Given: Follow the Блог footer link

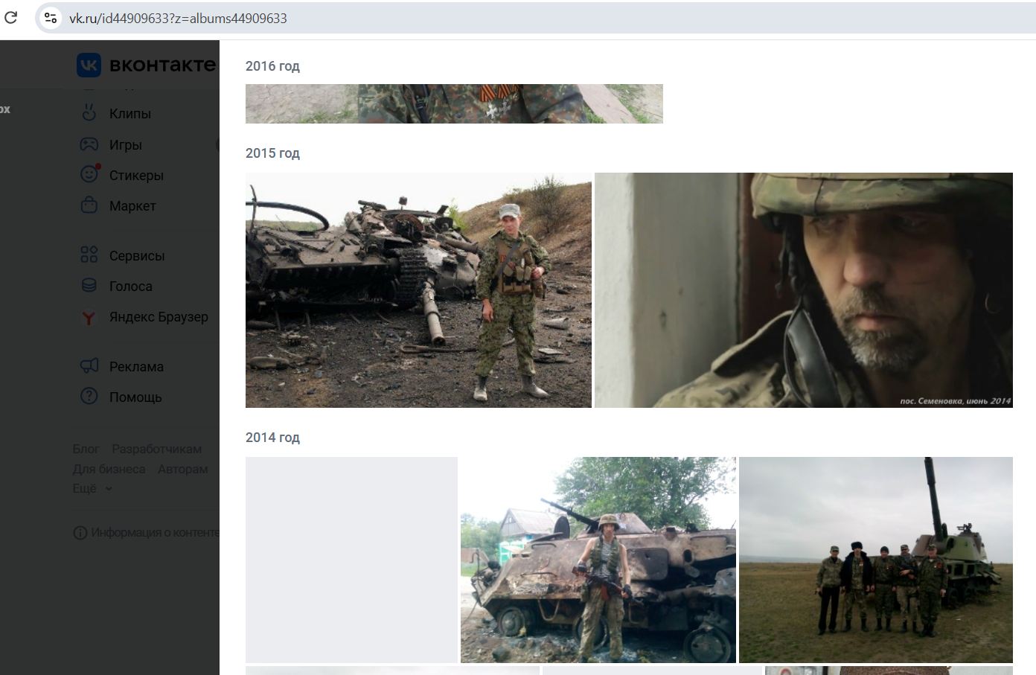Looking at the screenshot, I should coord(86,449).
